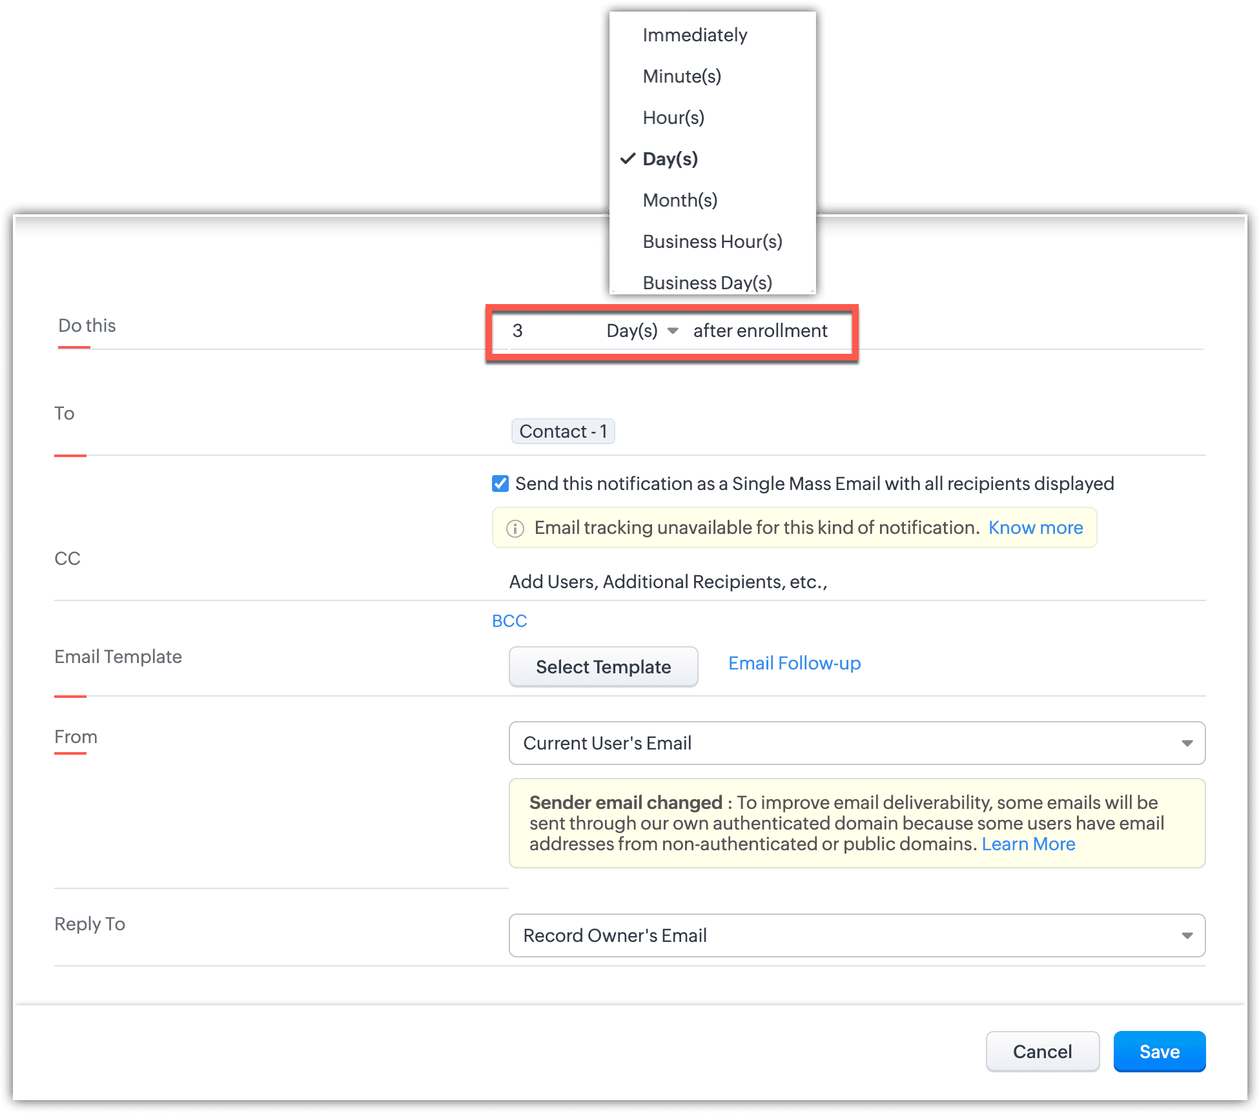Select the checked Day(s) option
1259x1113 pixels.
(x=670, y=159)
